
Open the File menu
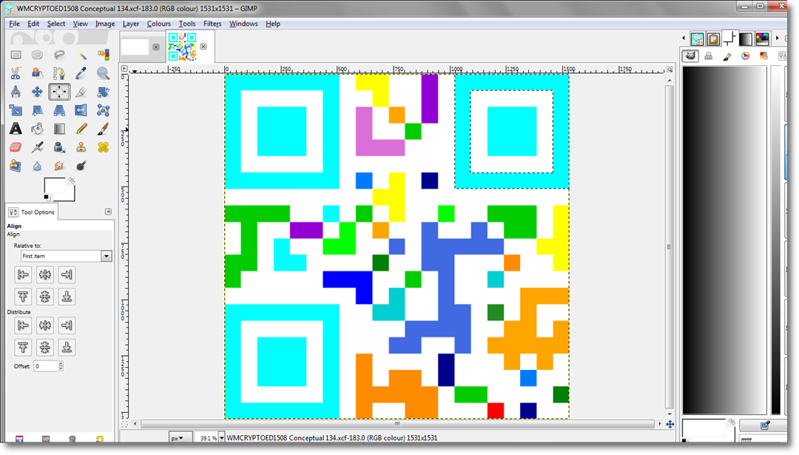(x=14, y=24)
